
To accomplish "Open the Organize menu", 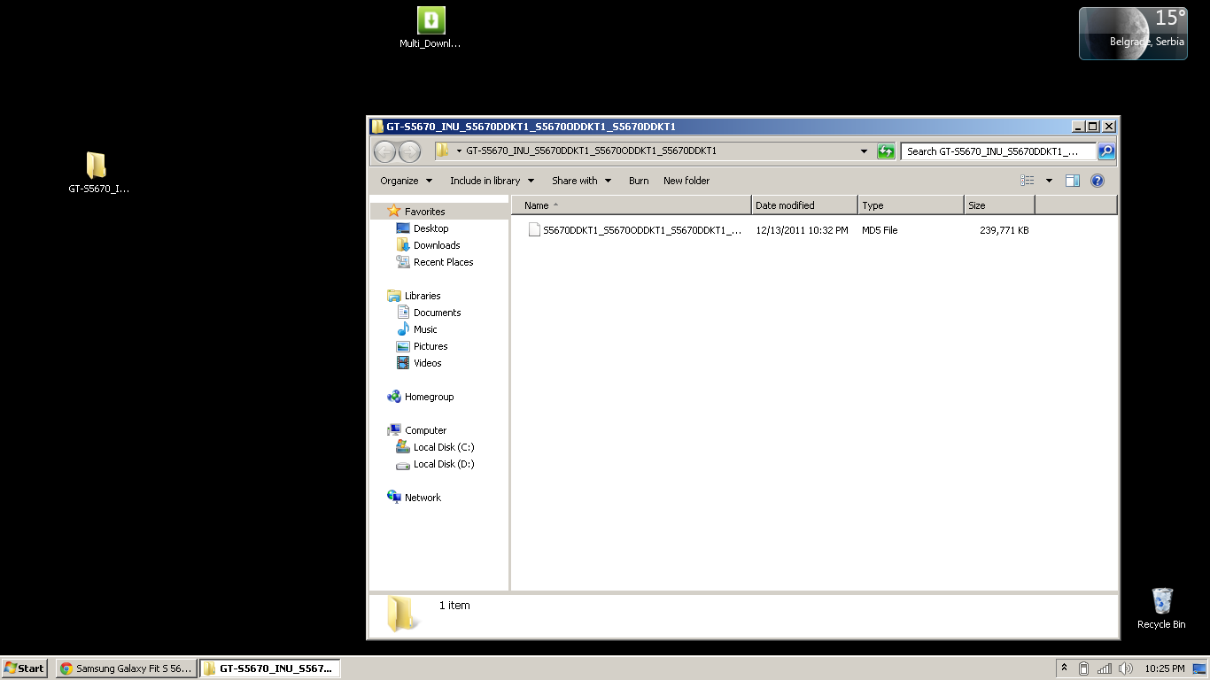I will pos(407,181).
